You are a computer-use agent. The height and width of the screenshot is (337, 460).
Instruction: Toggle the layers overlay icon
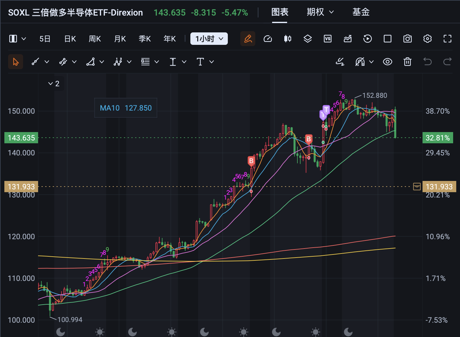tap(308, 39)
